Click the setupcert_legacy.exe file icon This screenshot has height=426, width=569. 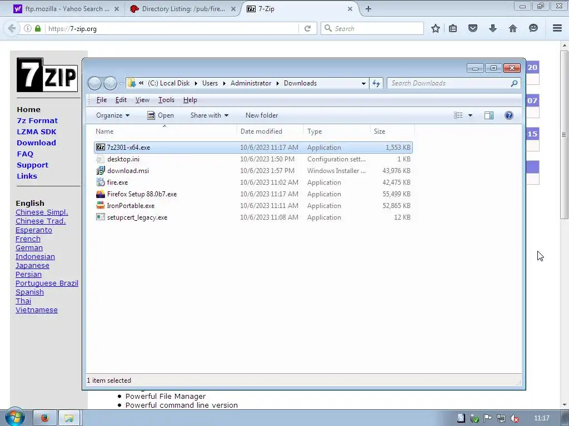tap(101, 217)
